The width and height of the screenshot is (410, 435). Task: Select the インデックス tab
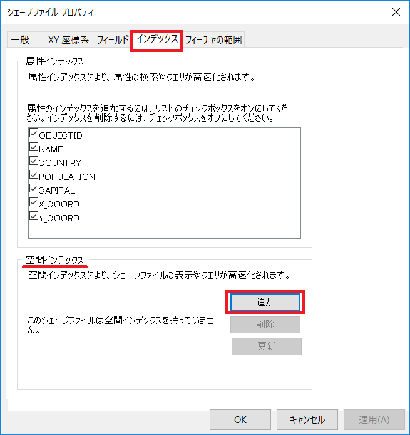(156, 39)
